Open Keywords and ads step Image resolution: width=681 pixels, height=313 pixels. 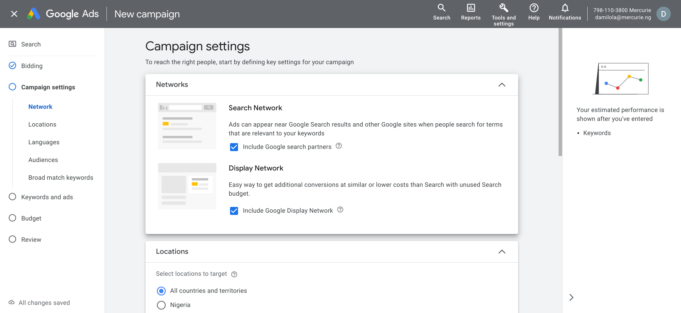coord(47,197)
